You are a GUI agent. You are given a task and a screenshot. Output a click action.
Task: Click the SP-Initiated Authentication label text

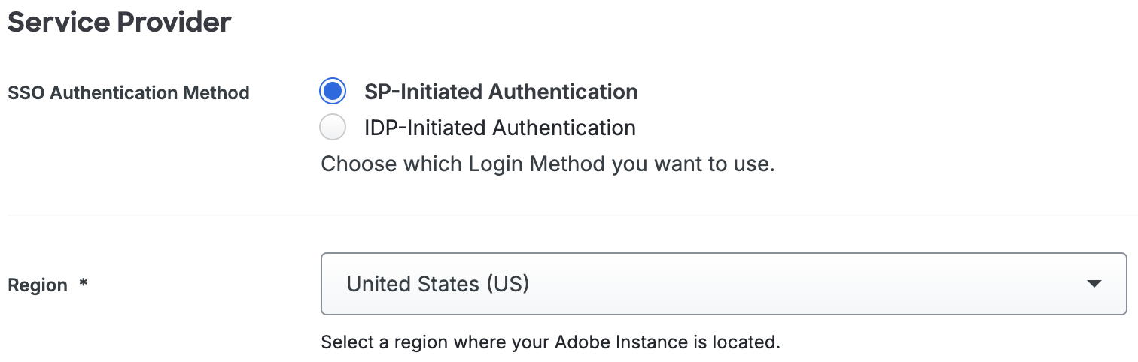(501, 92)
